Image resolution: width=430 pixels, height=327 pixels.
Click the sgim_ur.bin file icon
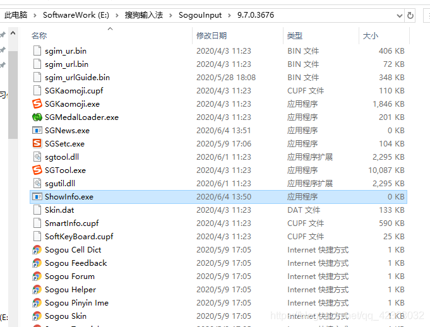[x=37, y=51]
